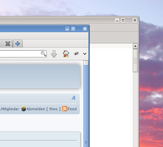Close the current tab with X
This screenshot has width=163, height=147.
click(x=8, y=44)
